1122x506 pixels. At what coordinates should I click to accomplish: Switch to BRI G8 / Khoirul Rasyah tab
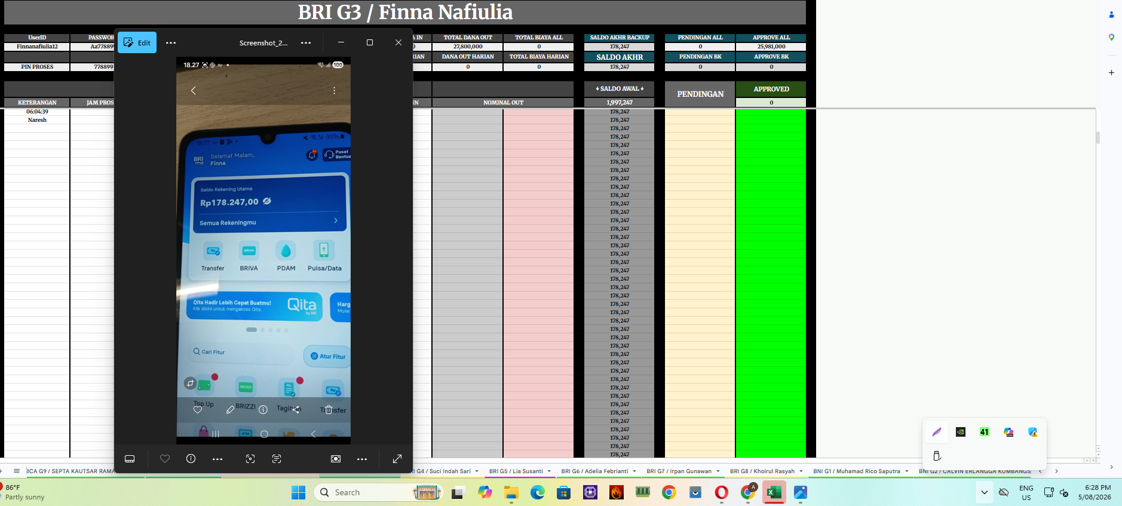point(762,471)
